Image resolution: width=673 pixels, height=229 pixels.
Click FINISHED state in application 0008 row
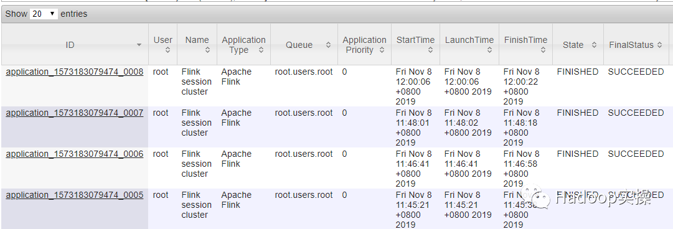pyautogui.click(x=577, y=72)
